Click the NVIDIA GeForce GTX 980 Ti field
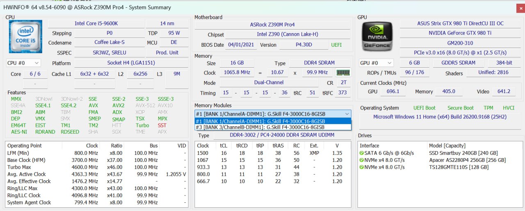Image resolution: width=525 pixels, height=211 pixels. point(460,33)
